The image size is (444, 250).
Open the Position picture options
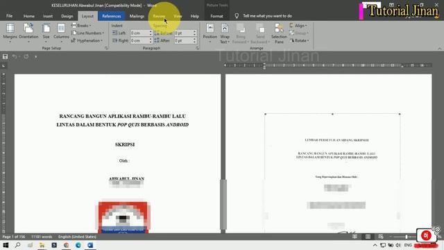[x=210, y=33]
